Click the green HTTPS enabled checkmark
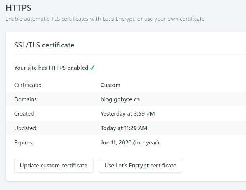 coord(92,68)
